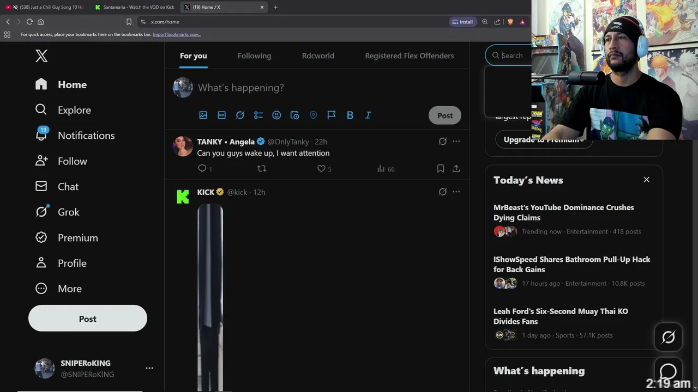Open Home from the sidebar
Screen dimensions: 698x392
(61, 84)
